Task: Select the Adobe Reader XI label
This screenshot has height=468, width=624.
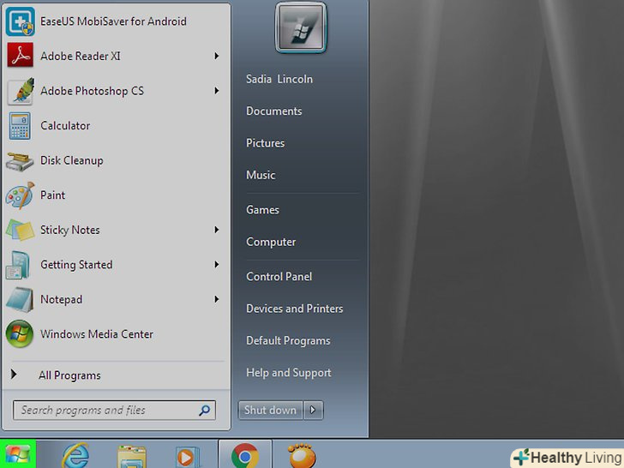Action: (x=80, y=56)
